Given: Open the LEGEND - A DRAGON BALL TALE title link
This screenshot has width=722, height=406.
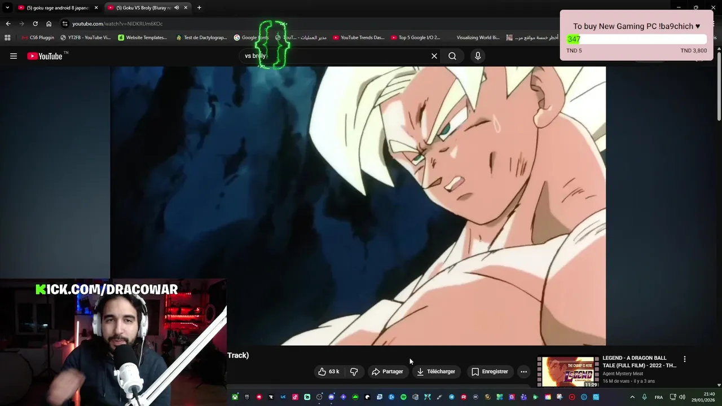Looking at the screenshot, I should click(639, 361).
